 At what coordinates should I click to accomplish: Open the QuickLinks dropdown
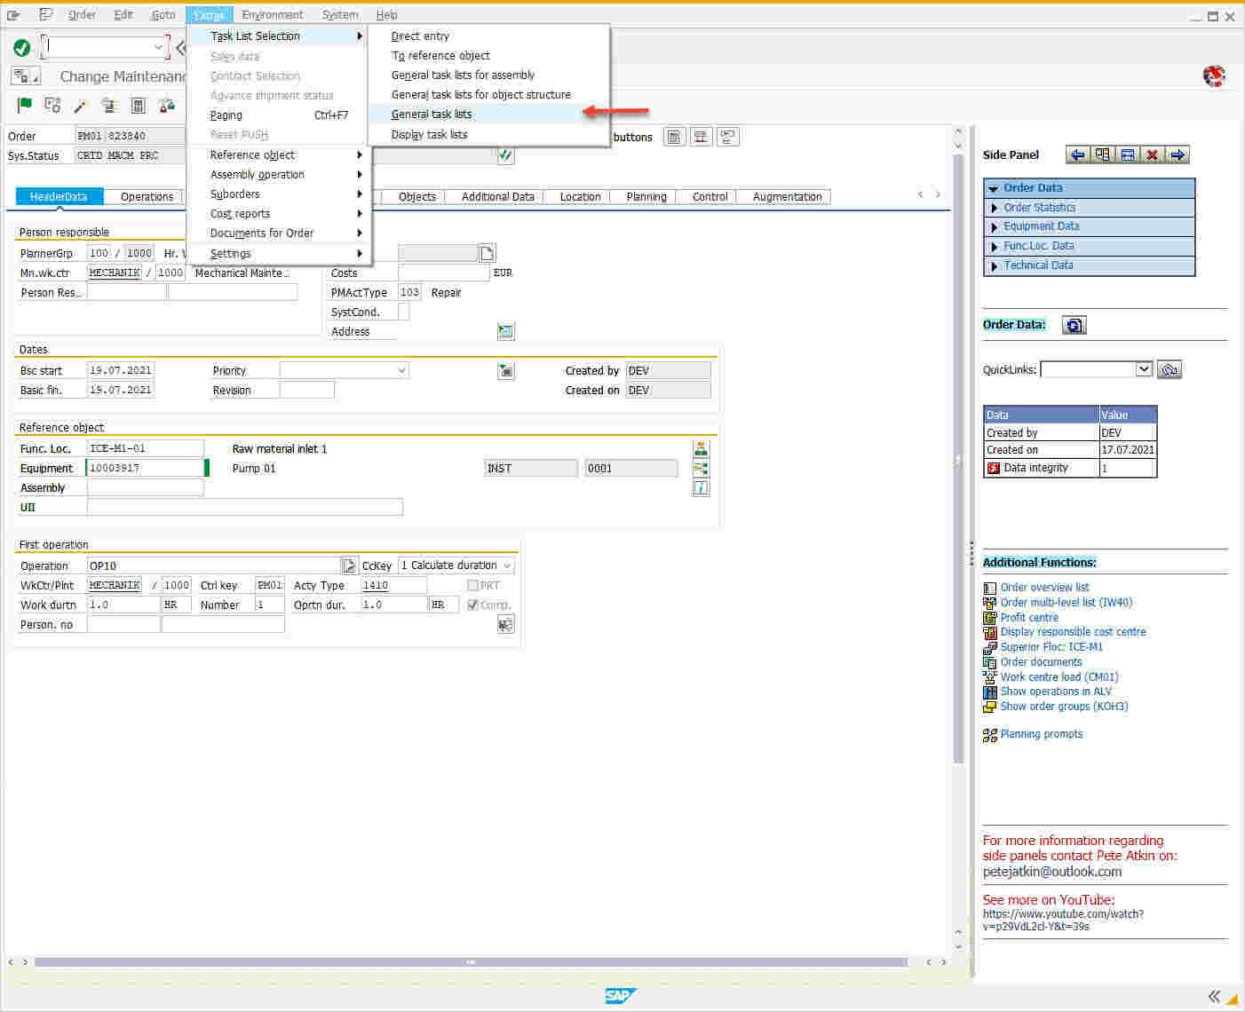point(1144,369)
